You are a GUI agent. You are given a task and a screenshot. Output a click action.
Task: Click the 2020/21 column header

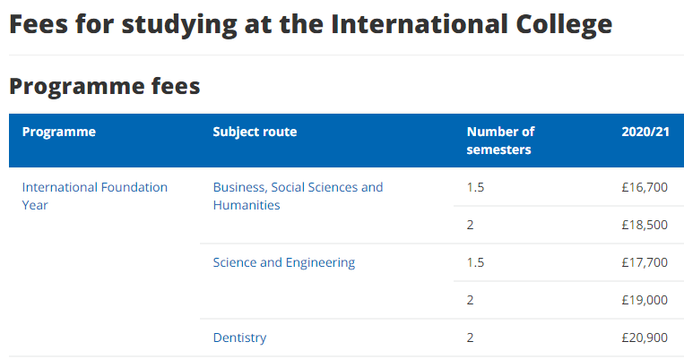[645, 132]
